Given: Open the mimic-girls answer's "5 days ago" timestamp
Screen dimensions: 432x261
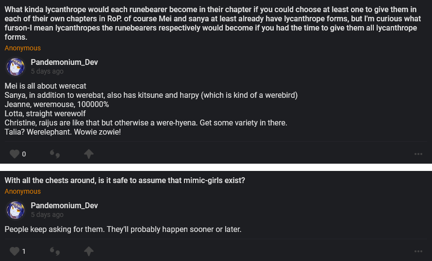Looking at the screenshot, I should click(x=47, y=215).
